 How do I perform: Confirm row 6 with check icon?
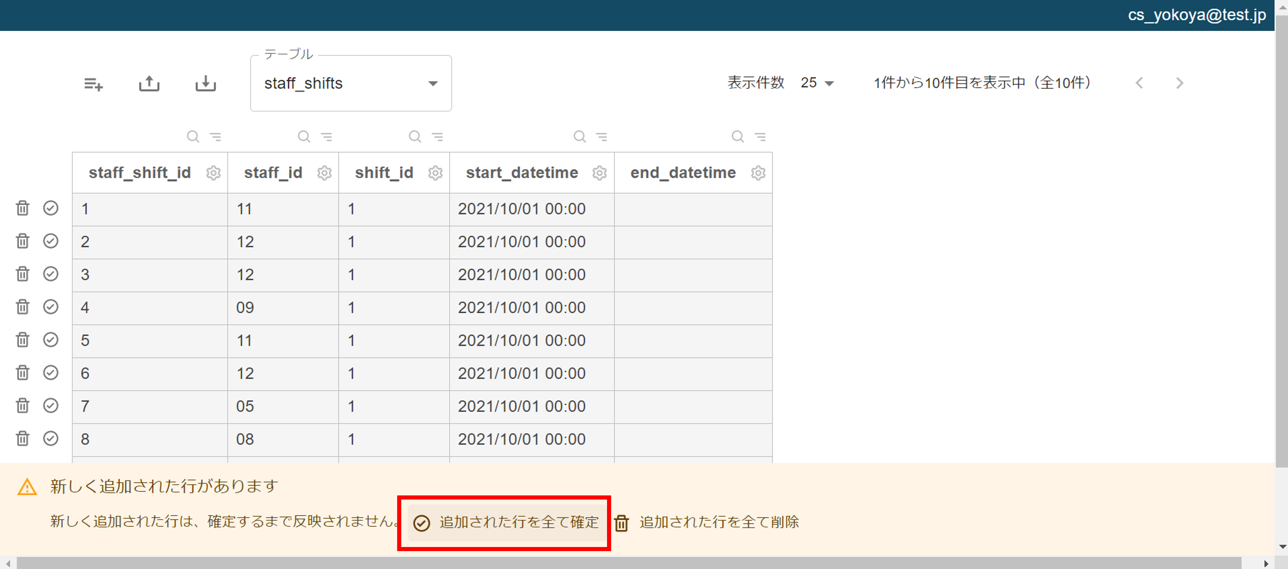click(x=50, y=373)
